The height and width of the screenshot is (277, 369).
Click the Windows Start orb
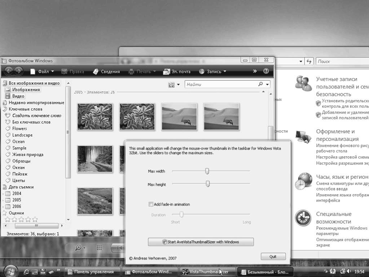pos(12,271)
